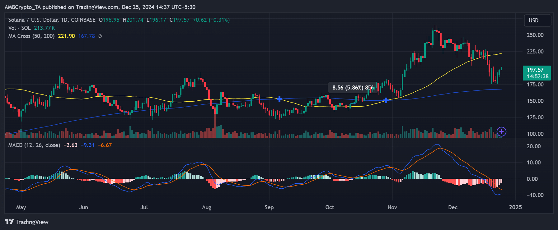Viewport: 558px width, 230px height.
Task: Open the USD currency selector
Action: tap(537, 21)
